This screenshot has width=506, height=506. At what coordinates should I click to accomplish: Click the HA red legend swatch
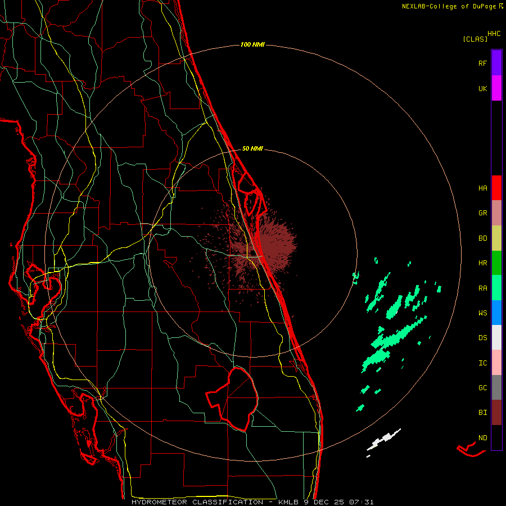click(x=496, y=188)
